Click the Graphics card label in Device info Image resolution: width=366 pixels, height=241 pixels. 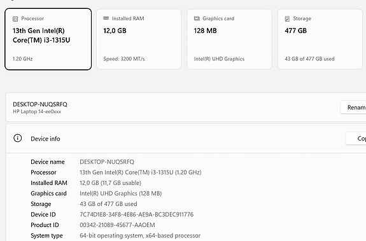coord(48,193)
